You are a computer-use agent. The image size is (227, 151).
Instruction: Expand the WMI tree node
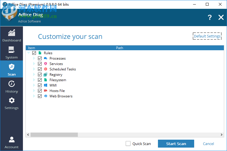(34, 85)
